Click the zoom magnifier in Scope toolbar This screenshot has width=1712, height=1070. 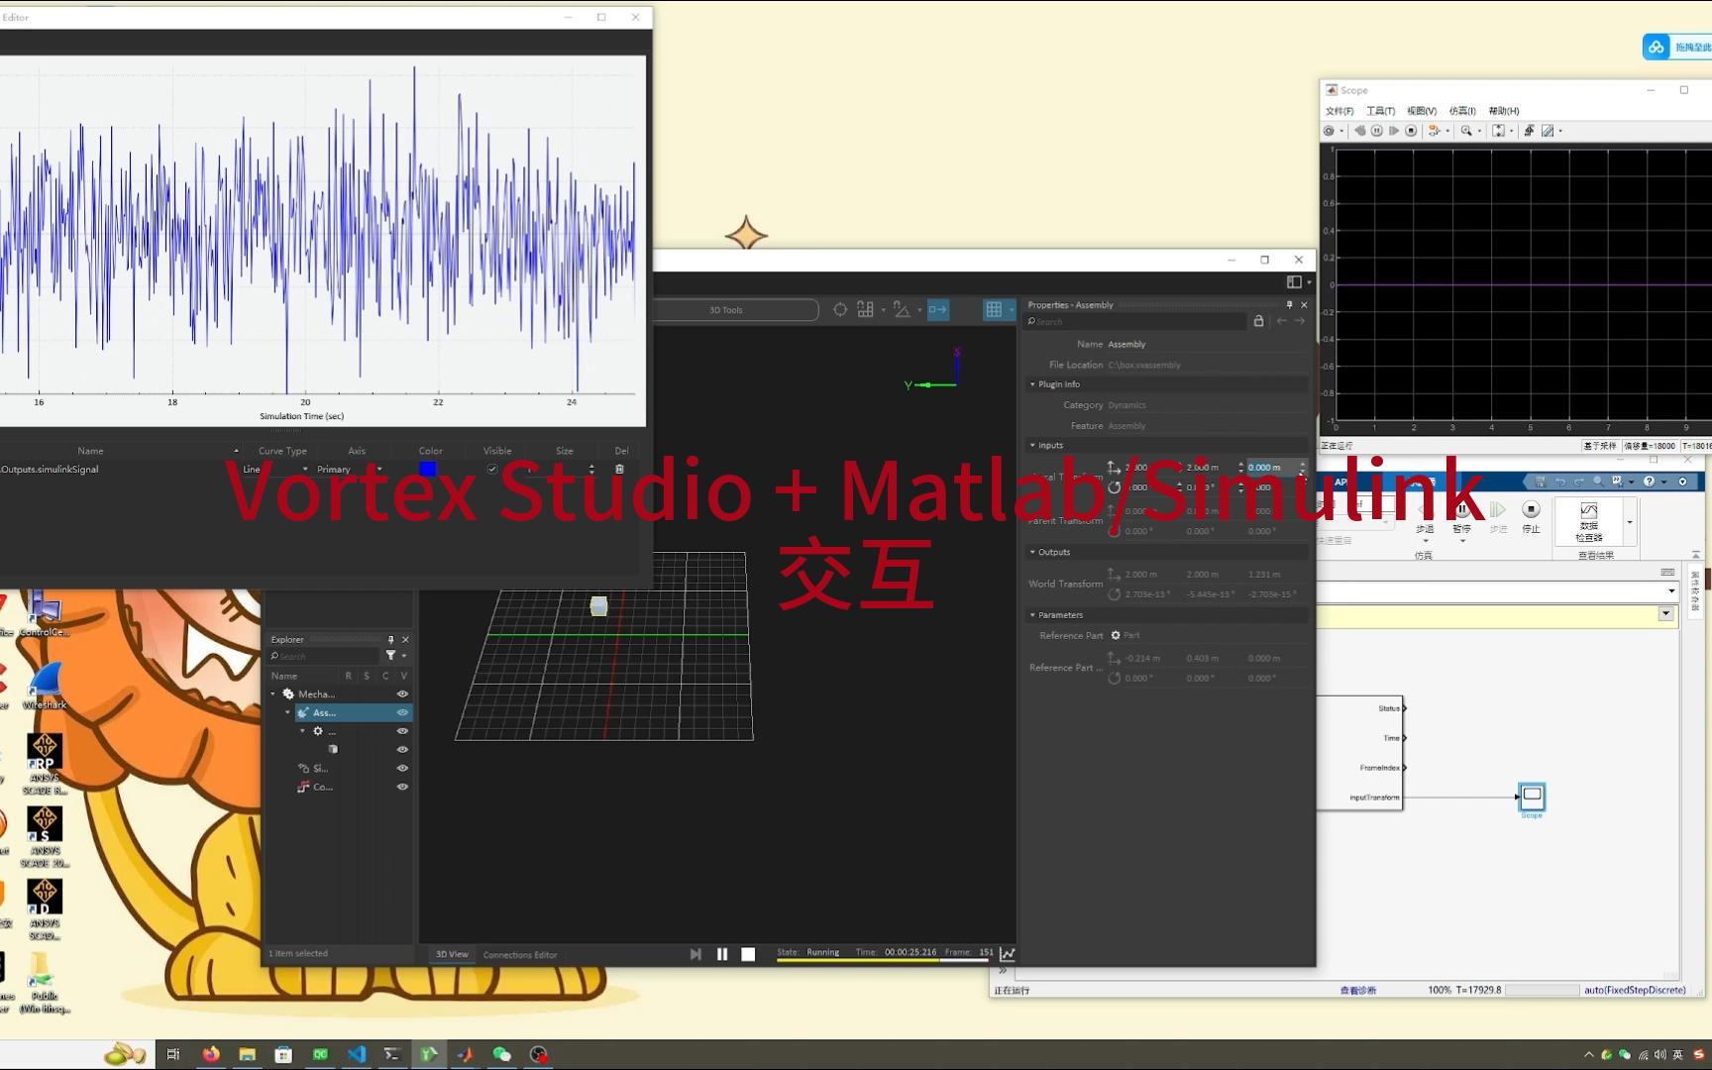pos(1466,131)
